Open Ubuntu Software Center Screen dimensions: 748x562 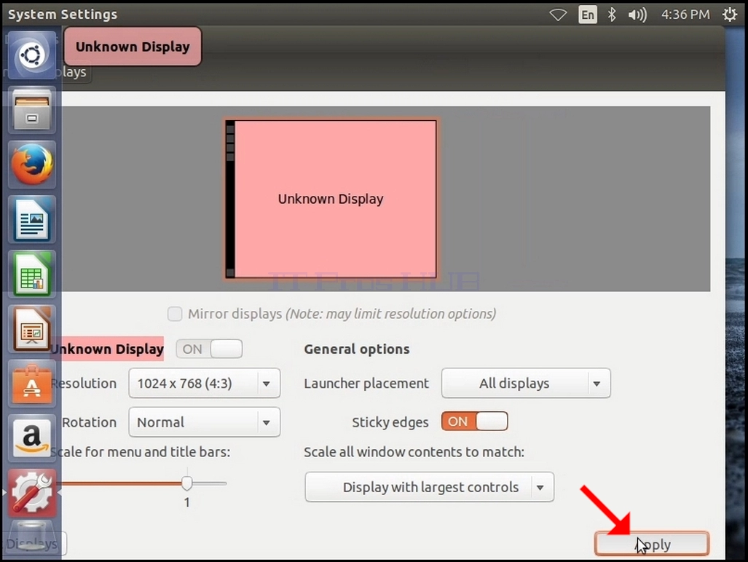pos(32,384)
